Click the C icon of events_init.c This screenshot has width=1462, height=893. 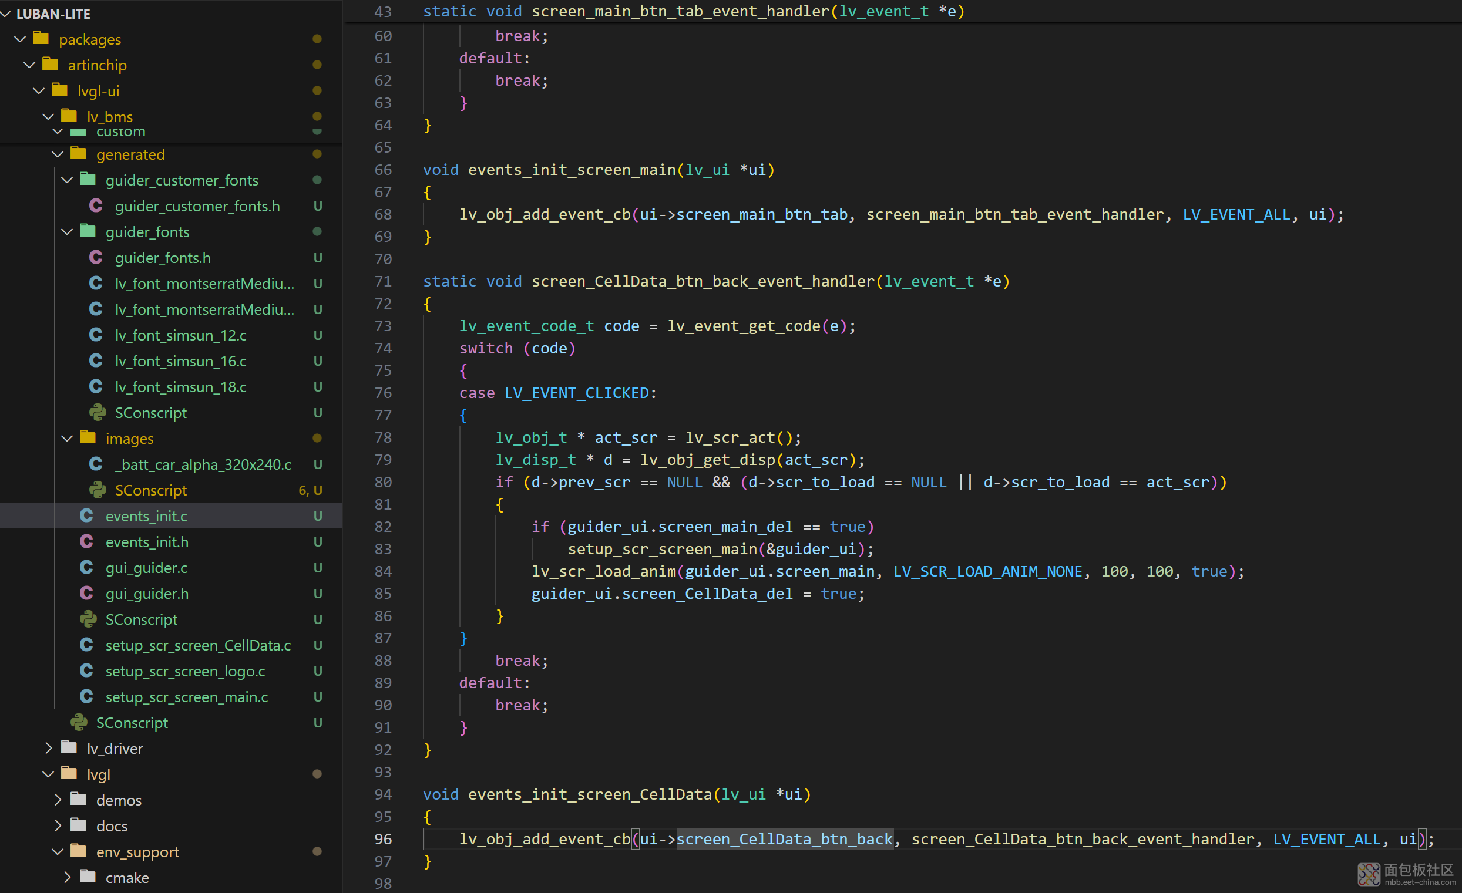(86, 516)
